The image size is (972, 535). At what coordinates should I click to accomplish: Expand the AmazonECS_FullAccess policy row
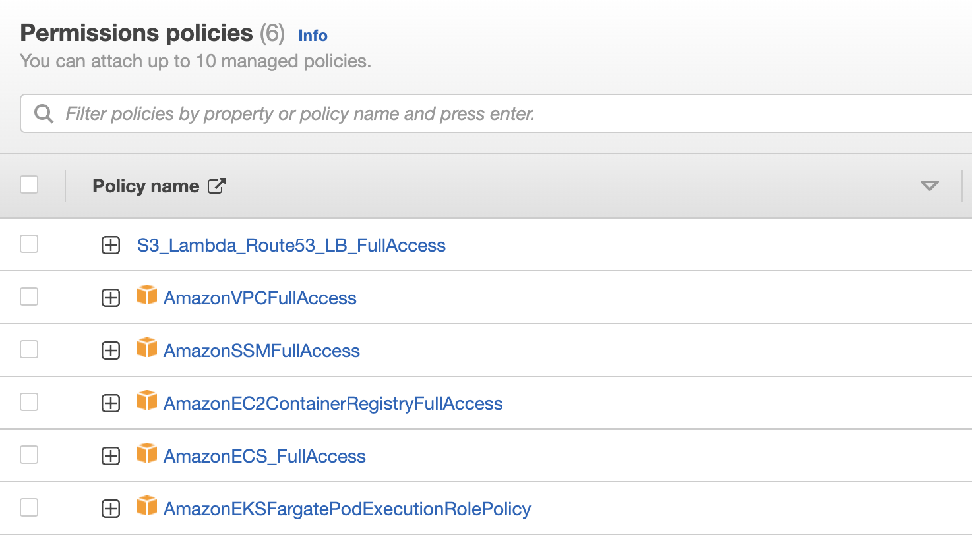pyautogui.click(x=111, y=457)
